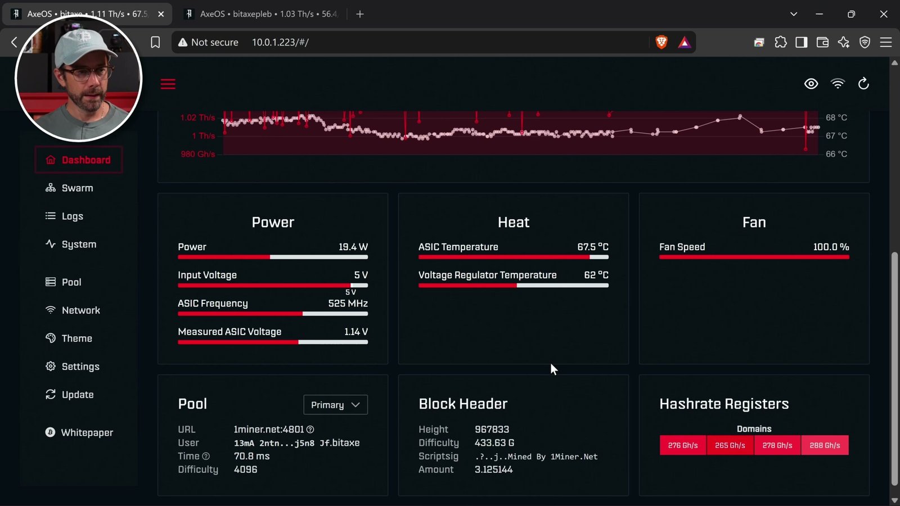Click the Not secure warning indicator
The width and height of the screenshot is (900, 506).
point(208,42)
